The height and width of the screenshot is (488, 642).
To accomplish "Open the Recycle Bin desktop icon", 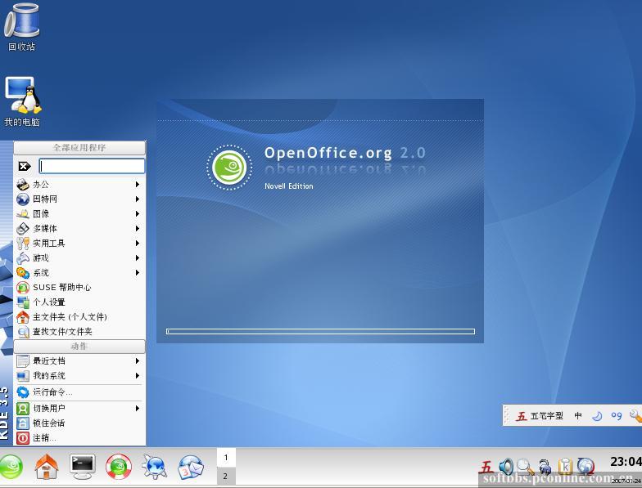I will click(x=21, y=27).
